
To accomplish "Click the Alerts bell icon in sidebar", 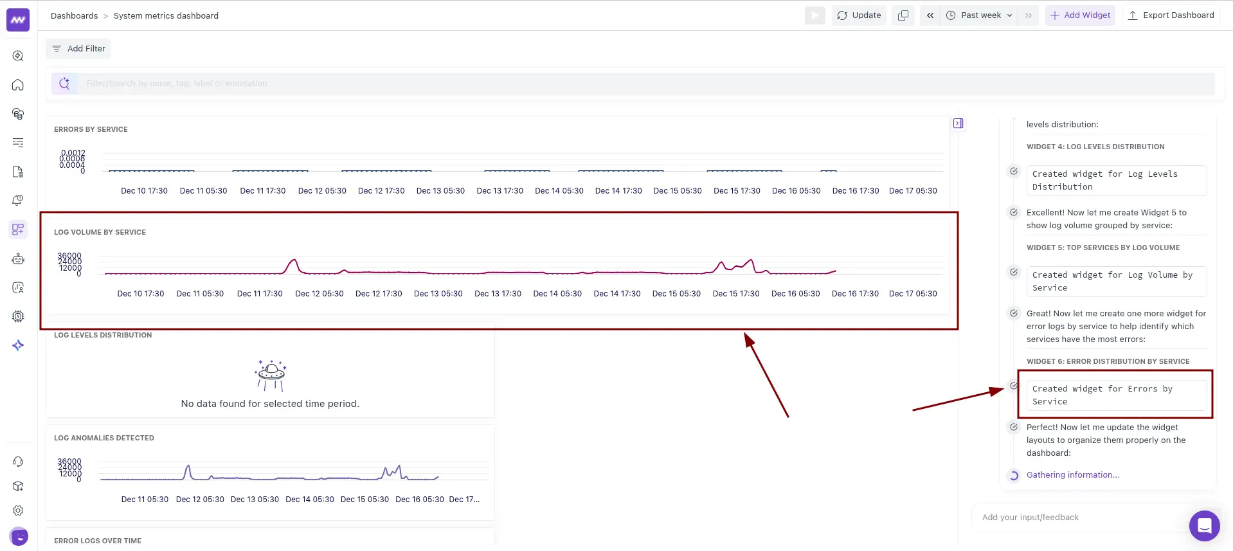I will [18, 201].
